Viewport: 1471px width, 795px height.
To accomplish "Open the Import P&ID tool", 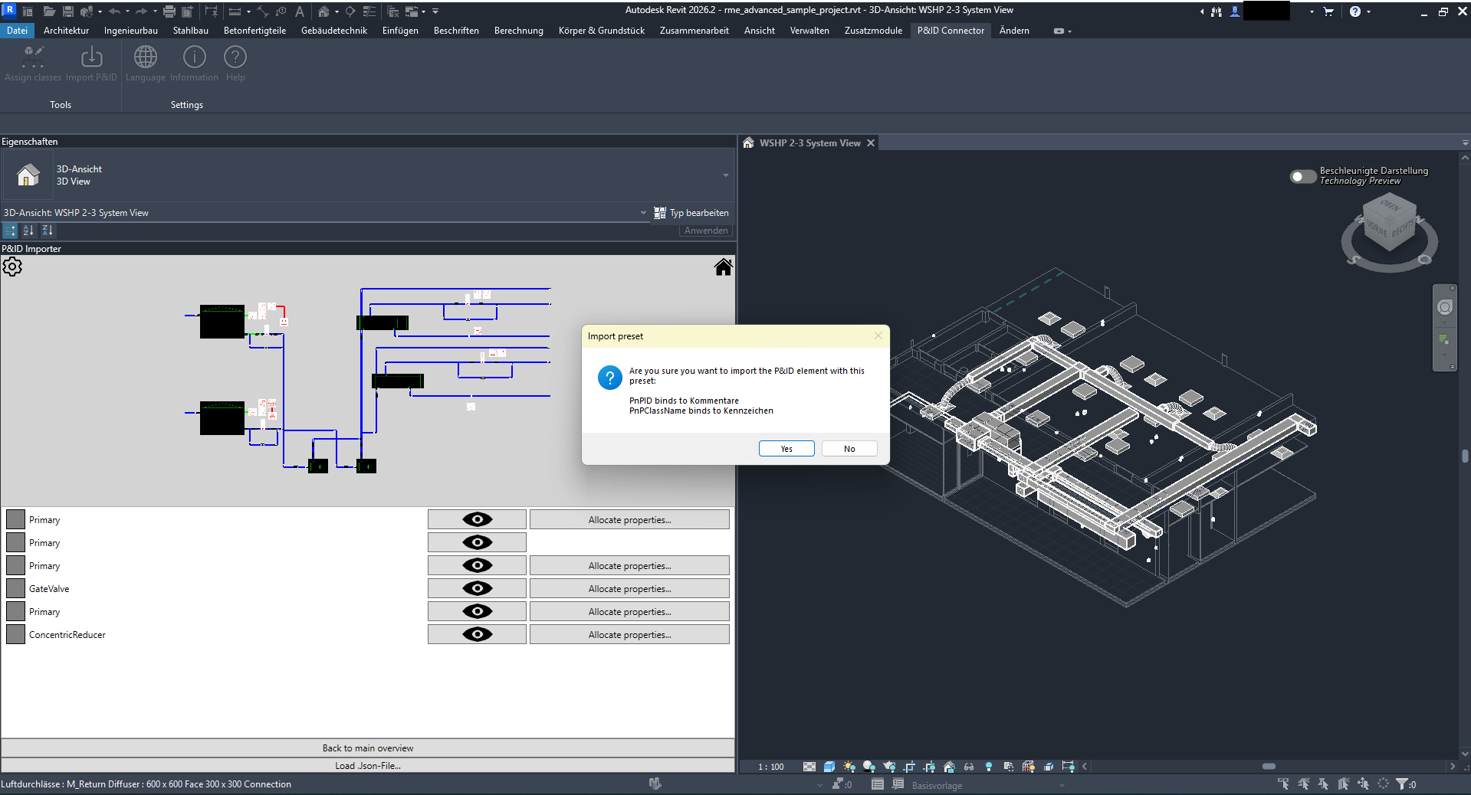I will click(x=91, y=63).
